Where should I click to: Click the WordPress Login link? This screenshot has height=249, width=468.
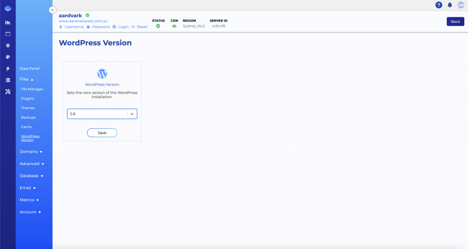[121, 27]
